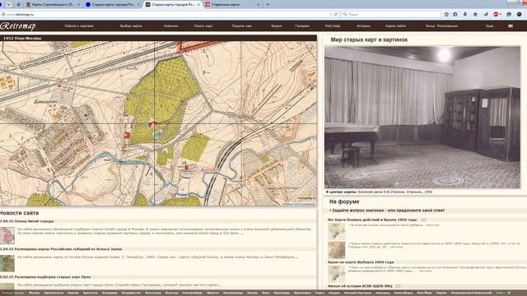Switch to the blue-icon Старые карты городов tab
Viewport: 527px width, 296px height.
point(113,5)
